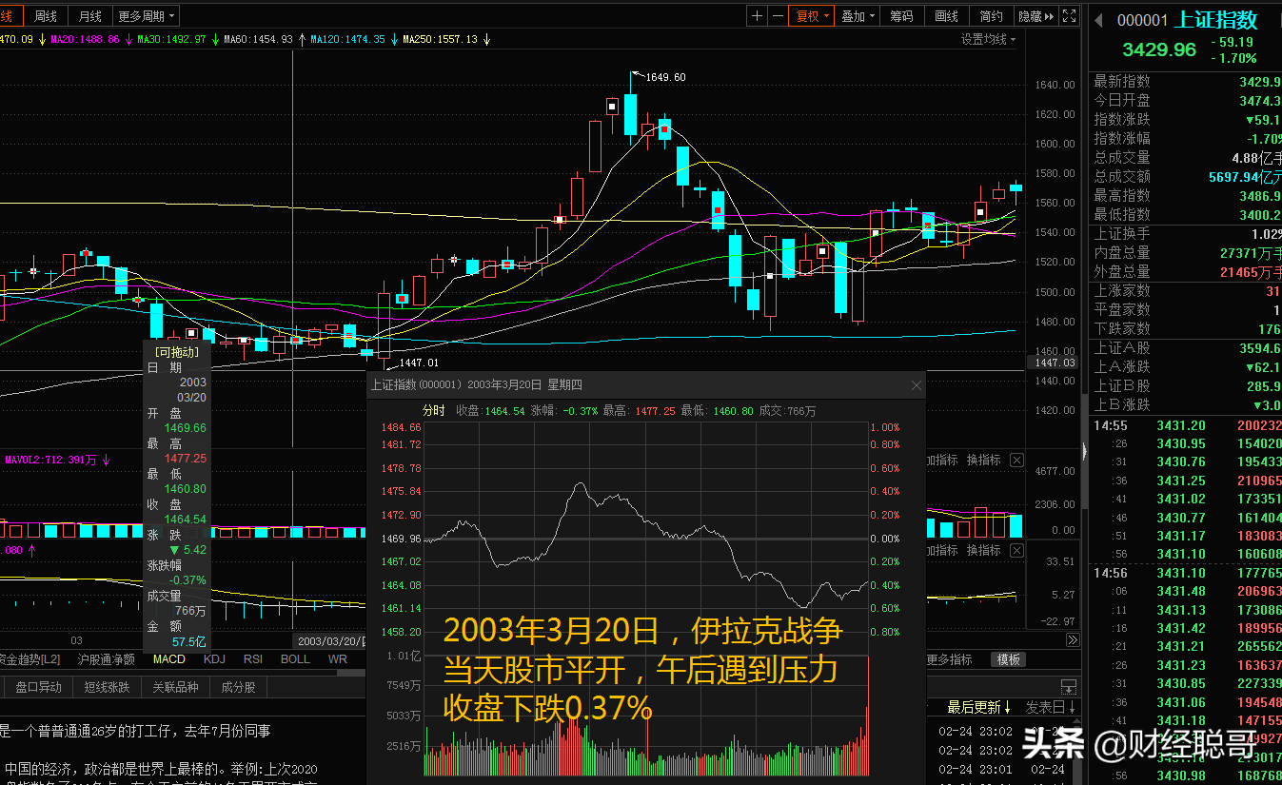
Task: Open the 成分股 tab
Action: pos(238,687)
